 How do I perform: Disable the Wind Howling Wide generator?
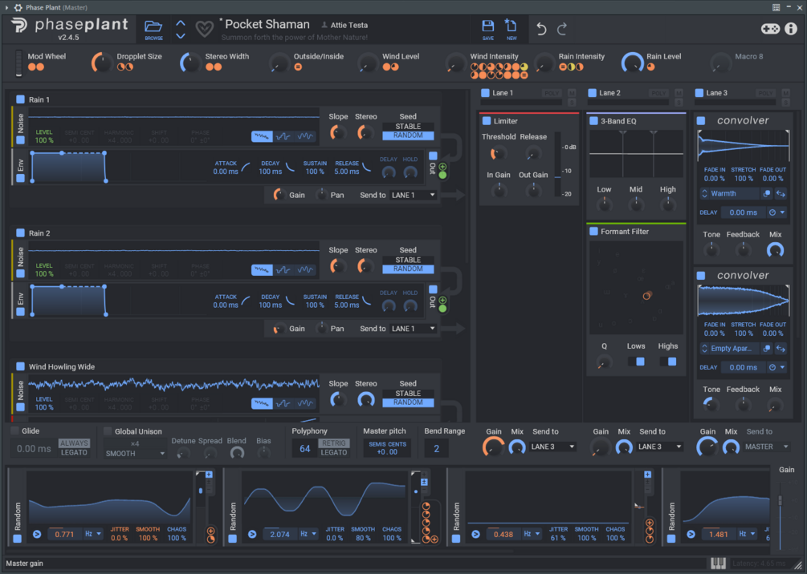click(x=20, y=366)
